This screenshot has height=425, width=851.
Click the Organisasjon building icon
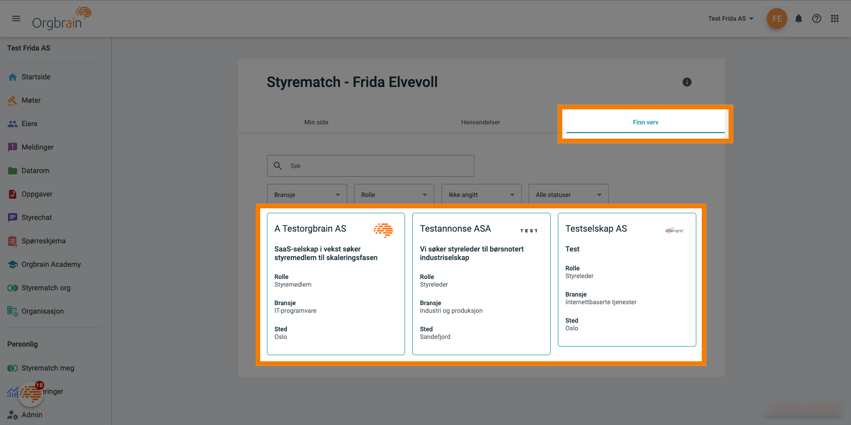click(13, 311)
